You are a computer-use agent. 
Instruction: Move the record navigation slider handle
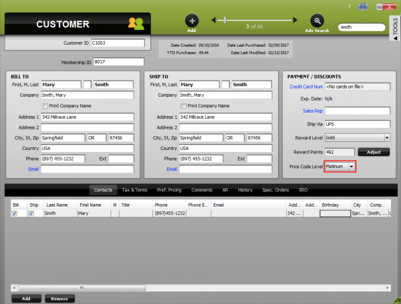click(x=225, y=20)
